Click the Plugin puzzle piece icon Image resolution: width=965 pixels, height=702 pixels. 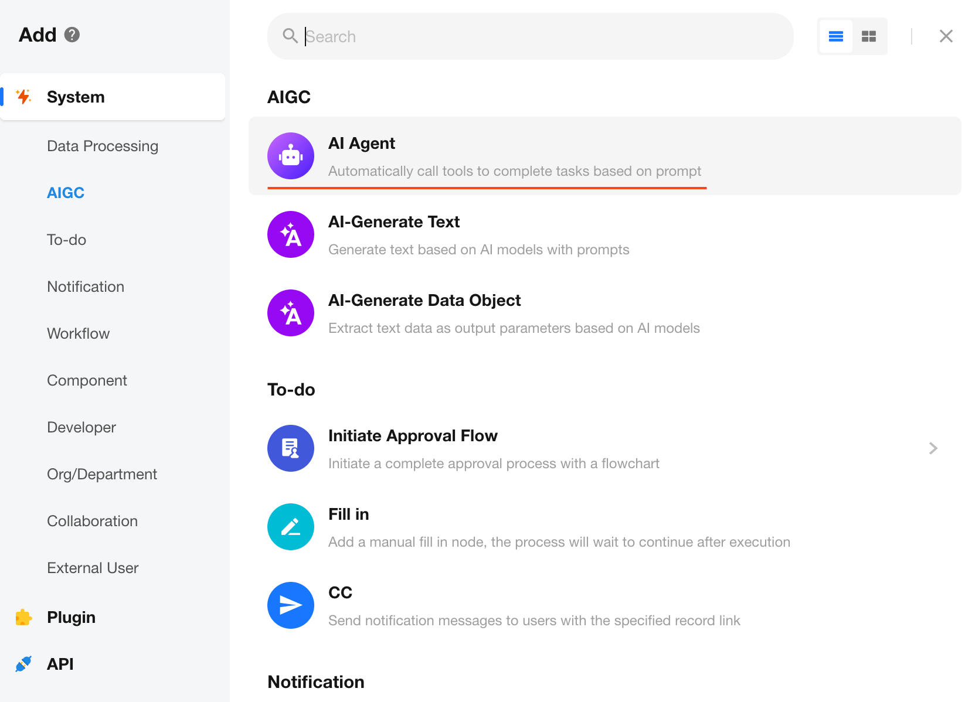click(x=23, y=617)
